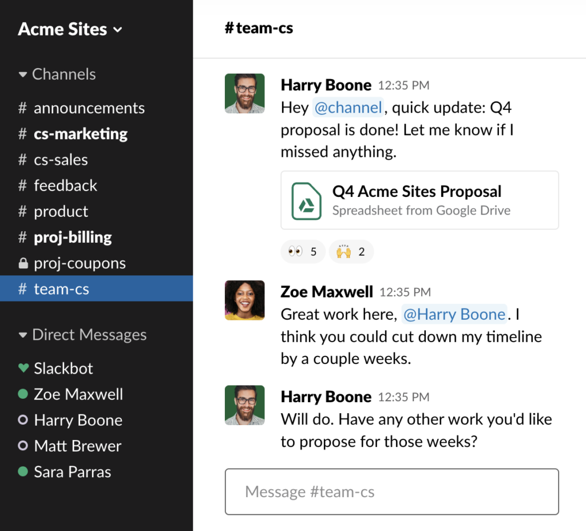The width and height of the screenshot is (586, 531).
Task: Open the proj-billing channel
Action: pos(96,237)
